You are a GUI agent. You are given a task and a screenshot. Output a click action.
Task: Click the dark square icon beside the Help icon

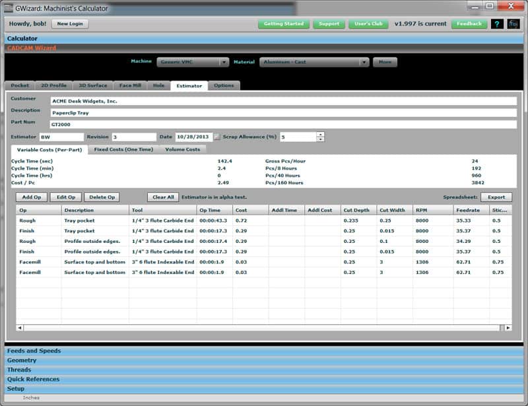[x=512, y=24]
